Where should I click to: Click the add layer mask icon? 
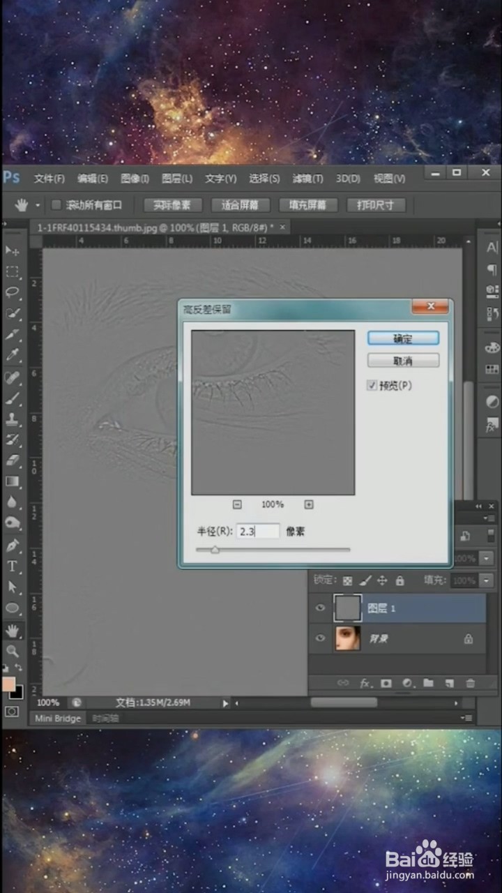pyautogui.click(x=386, y=684)
